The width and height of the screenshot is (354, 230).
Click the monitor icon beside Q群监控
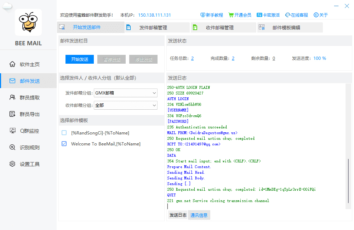pos(12,131)
